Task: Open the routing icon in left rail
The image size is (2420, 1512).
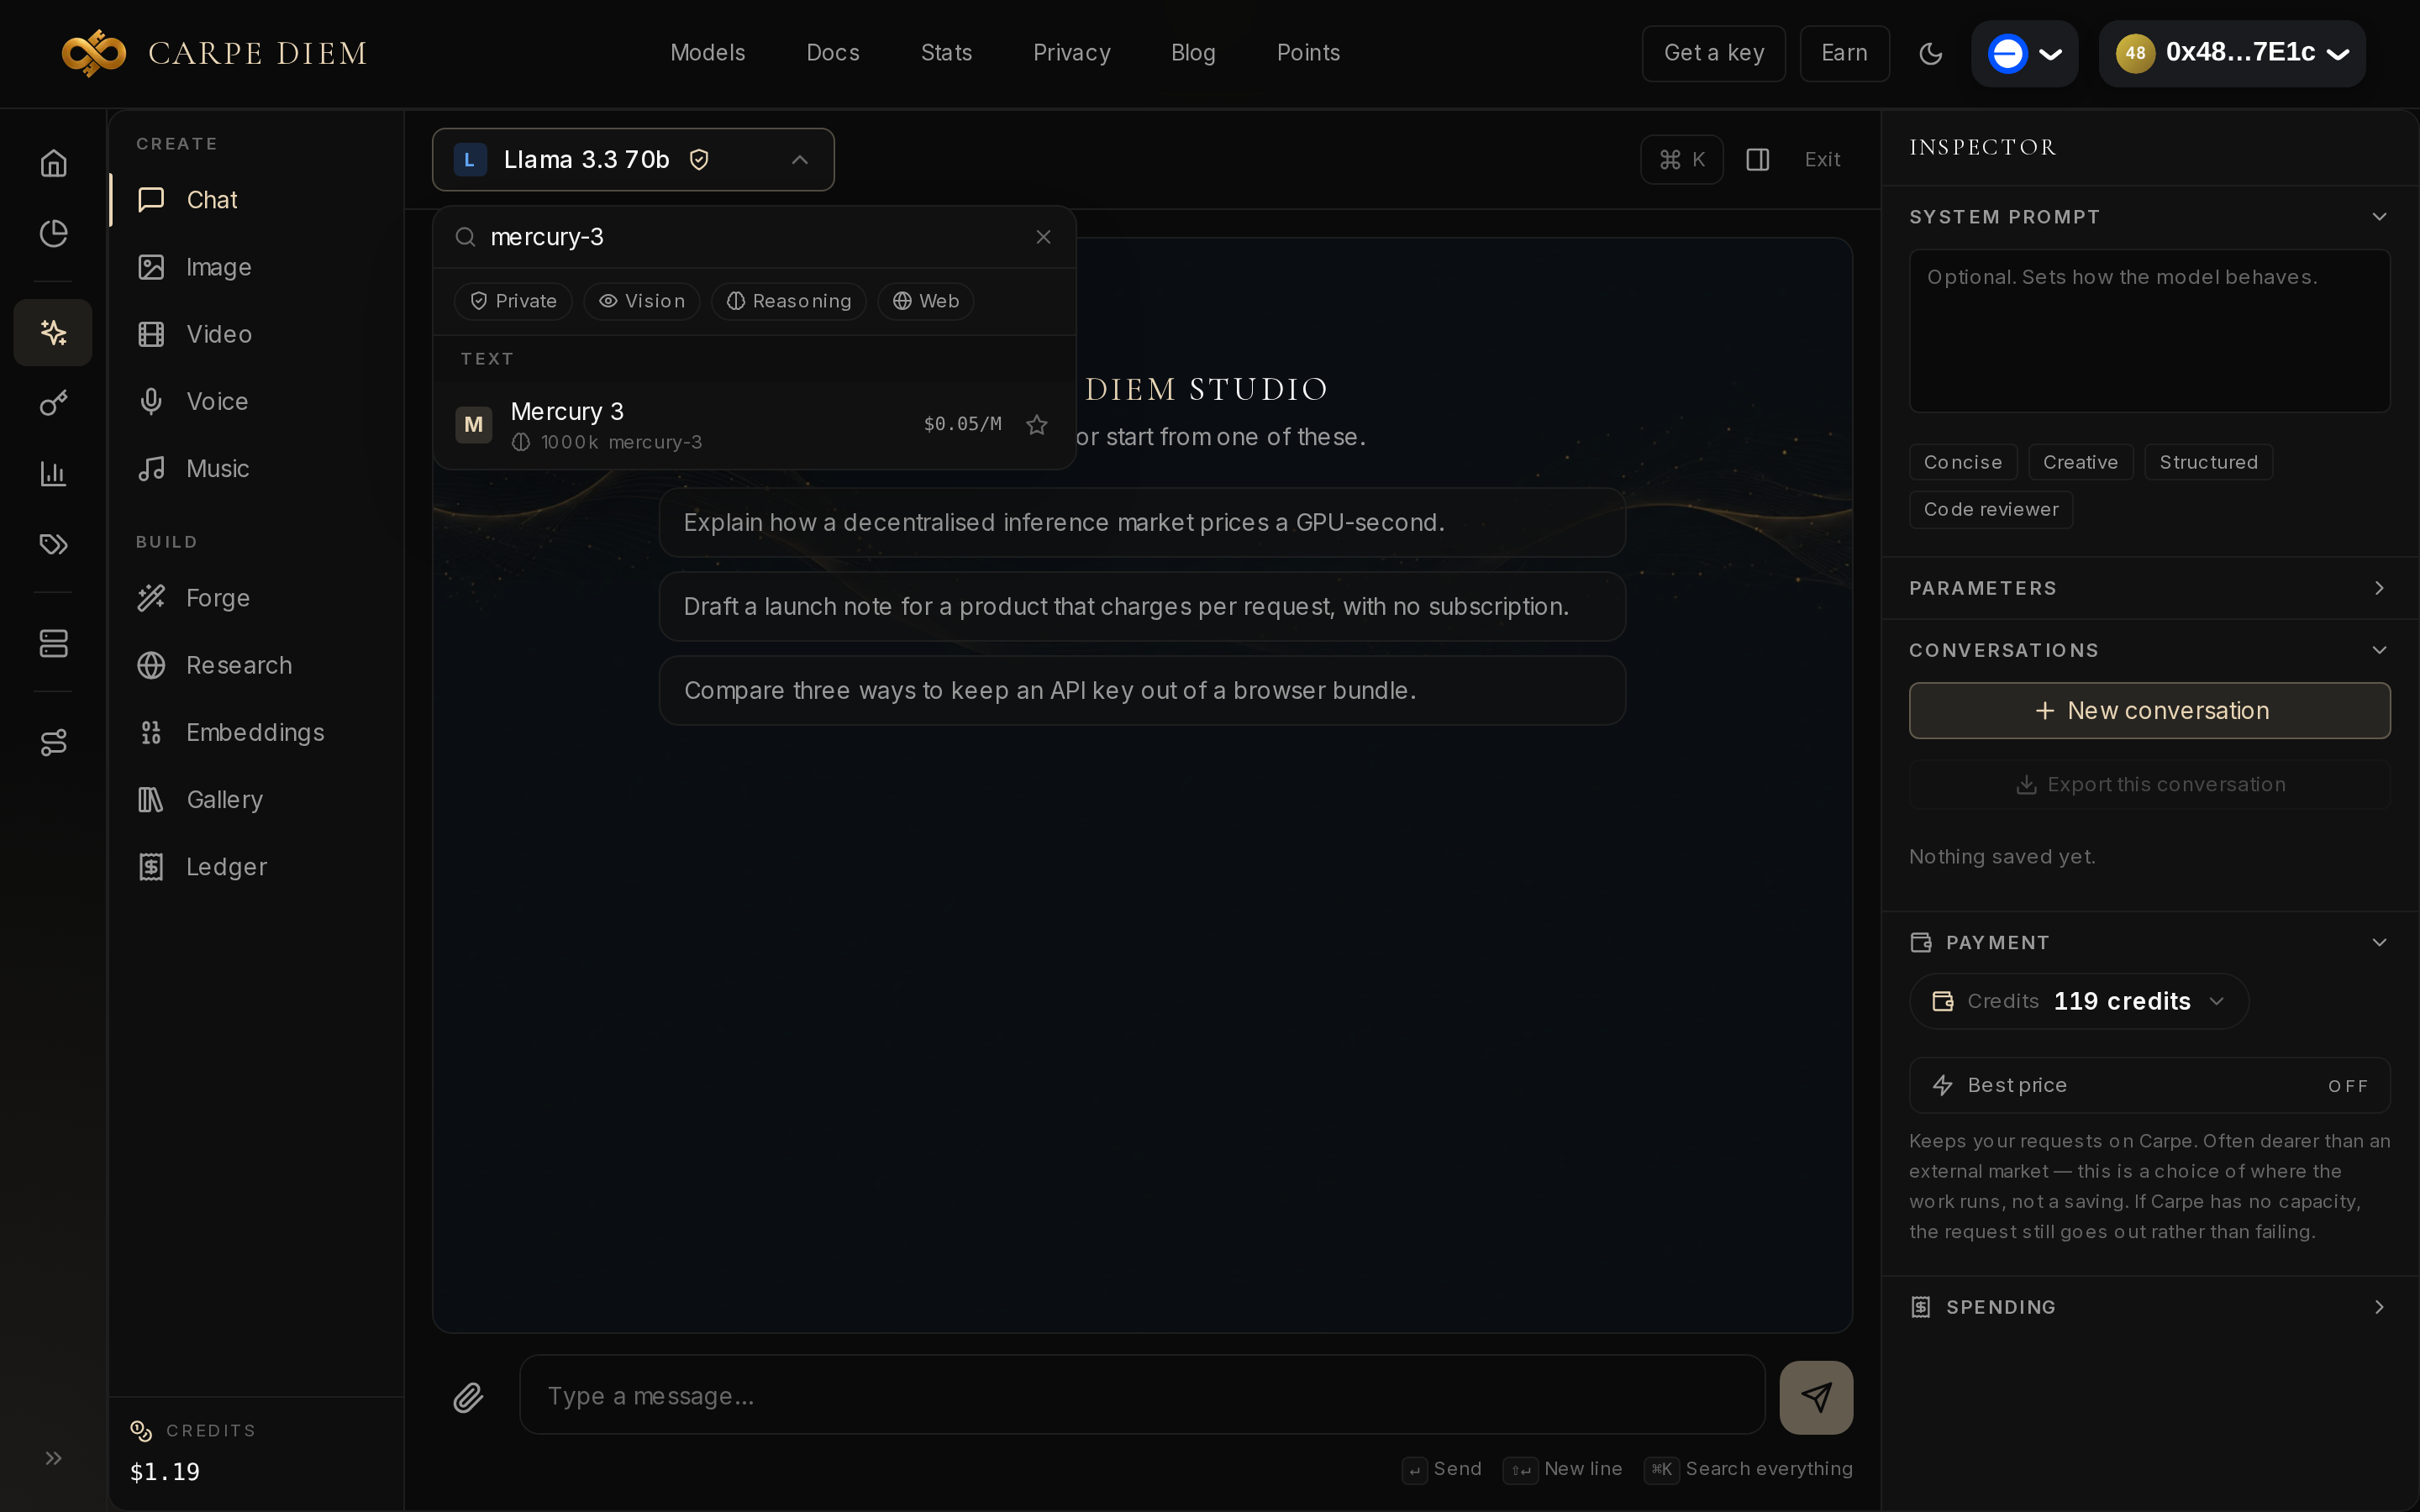Action: click(53, 742)
